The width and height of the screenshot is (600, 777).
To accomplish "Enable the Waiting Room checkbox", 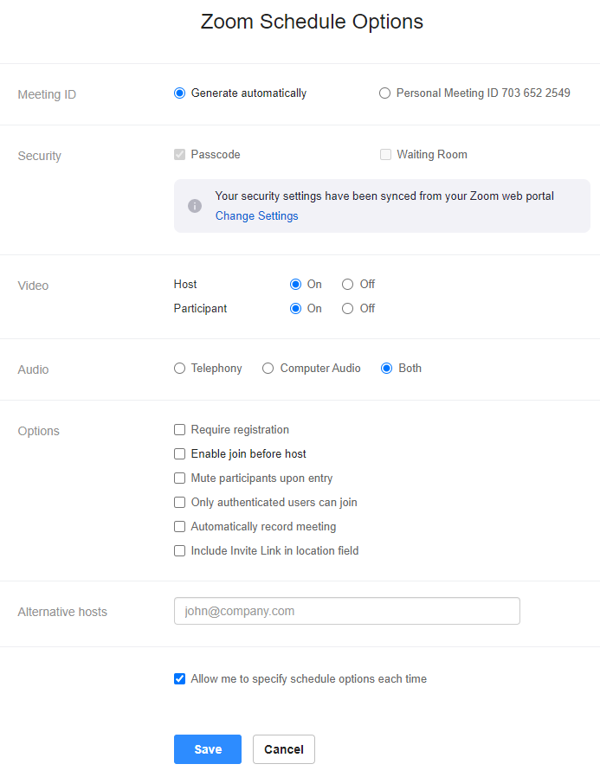I will (x=385, y=155).
